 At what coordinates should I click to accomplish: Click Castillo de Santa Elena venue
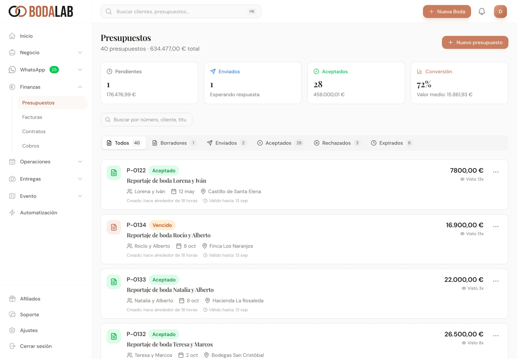click(x=231, y=192)
